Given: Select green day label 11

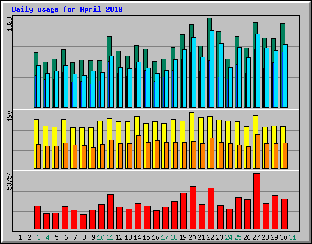Looking at the screenshot, I should [x=110, y=237].
